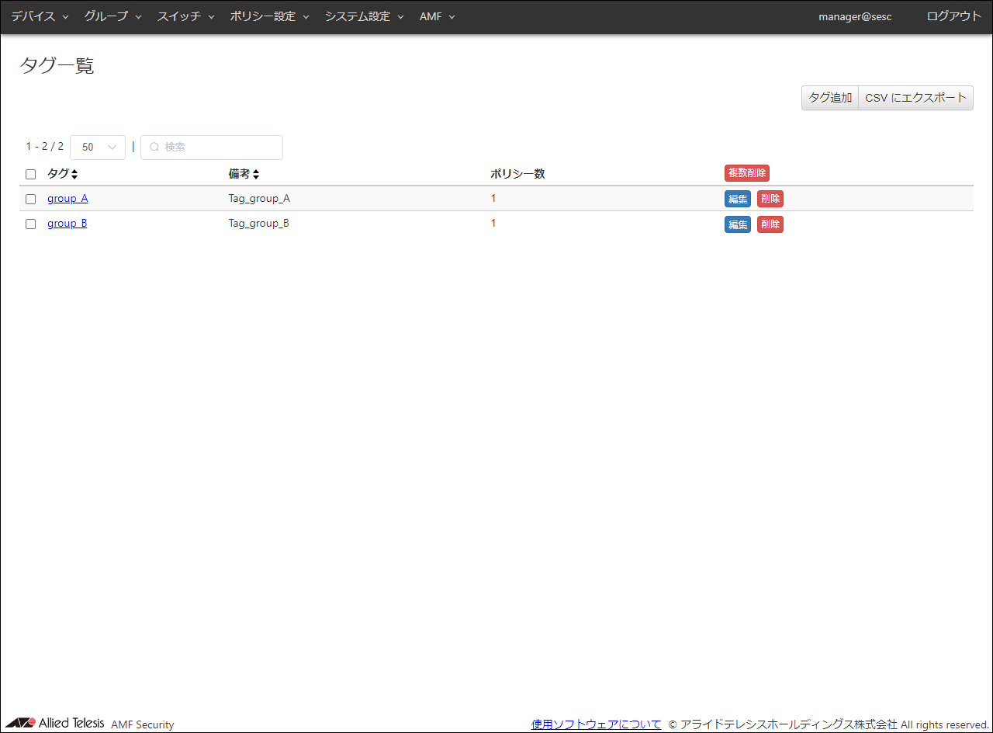The height and width of the screenshot is (733, 993).
Task: Check the group_B row checkbox
Action: (31, 224)
